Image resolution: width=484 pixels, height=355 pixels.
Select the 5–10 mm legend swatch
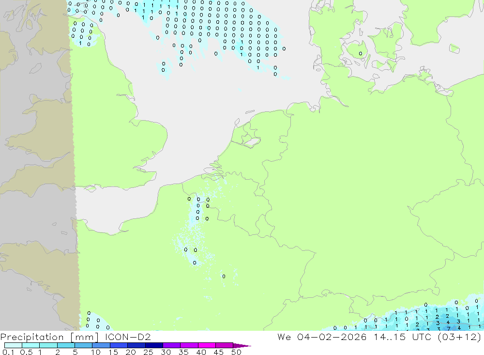click(x=84, y=345)
